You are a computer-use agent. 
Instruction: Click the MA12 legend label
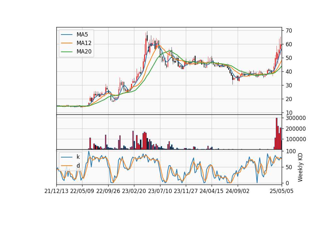pyautogui.click(x=84, y=43)
